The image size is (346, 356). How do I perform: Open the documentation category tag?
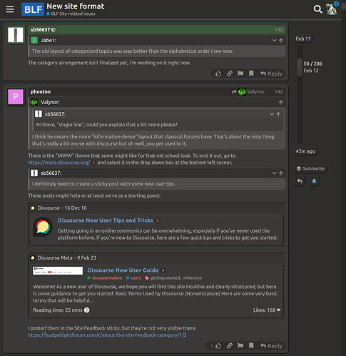point(105,278)
